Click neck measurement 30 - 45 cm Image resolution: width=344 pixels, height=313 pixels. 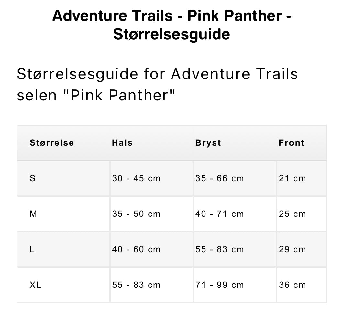136,178
